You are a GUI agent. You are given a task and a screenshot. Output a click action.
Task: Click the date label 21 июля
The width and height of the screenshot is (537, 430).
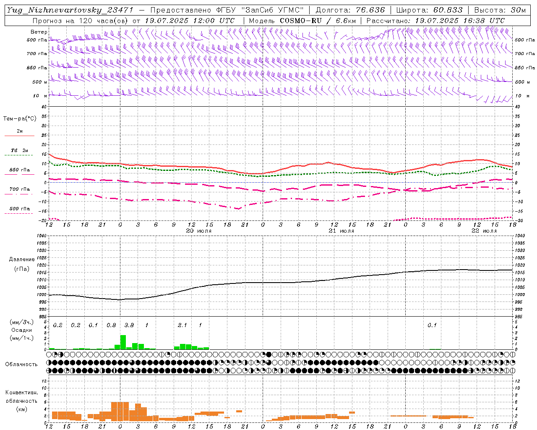point(341,231)
